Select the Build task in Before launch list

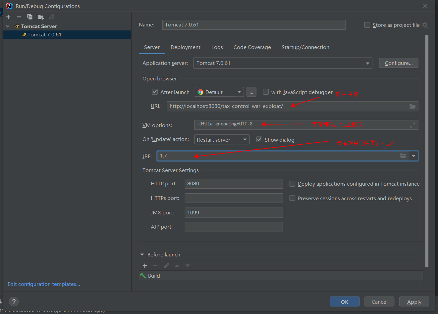click(281, 276)
